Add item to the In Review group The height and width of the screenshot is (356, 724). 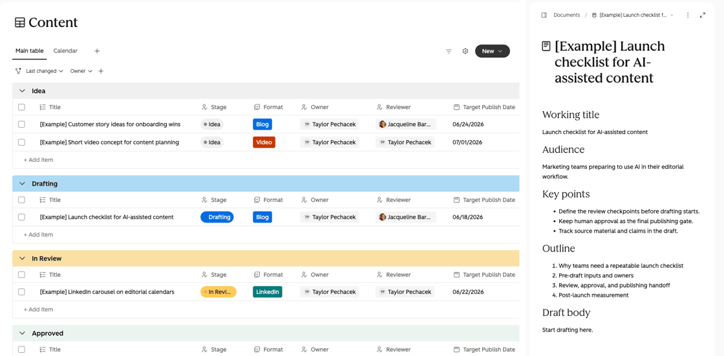point(38,310)
